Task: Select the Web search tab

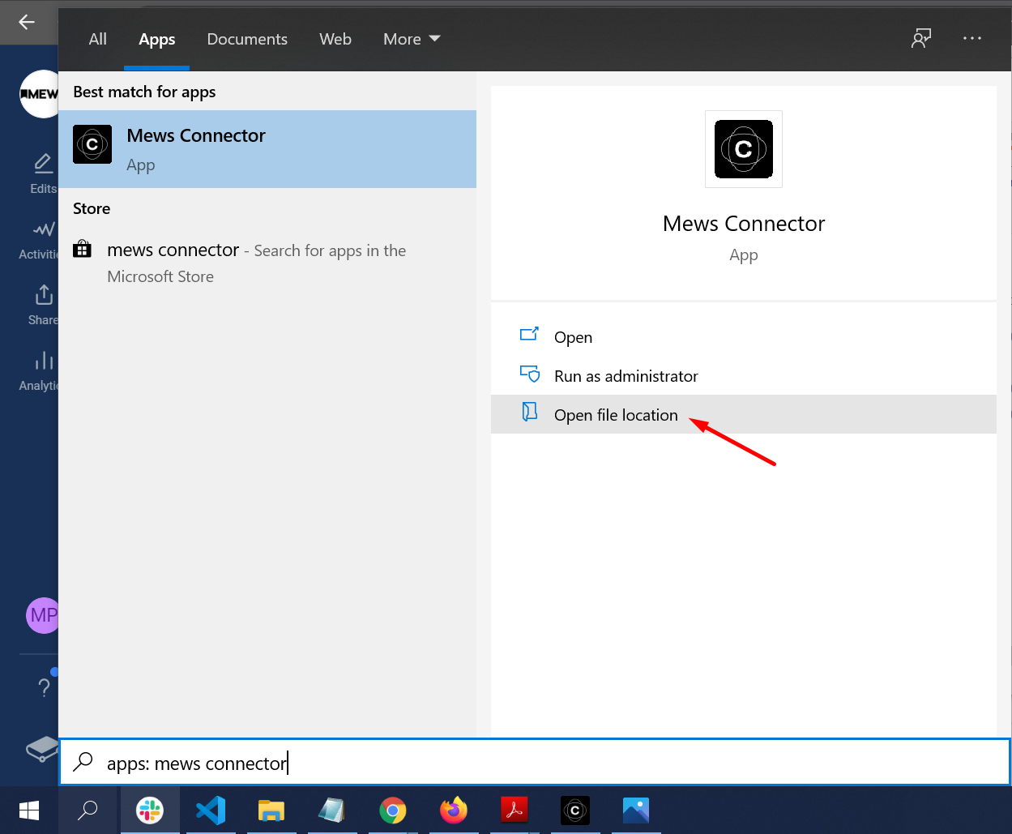Action: (x=335, y=39)
